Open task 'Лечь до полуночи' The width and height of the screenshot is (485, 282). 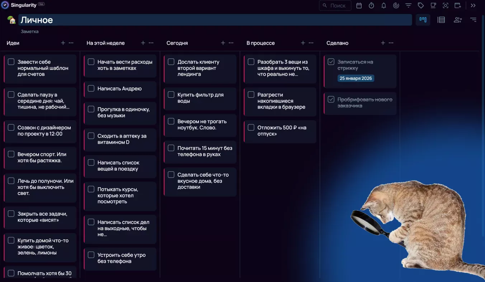(40, 187)
